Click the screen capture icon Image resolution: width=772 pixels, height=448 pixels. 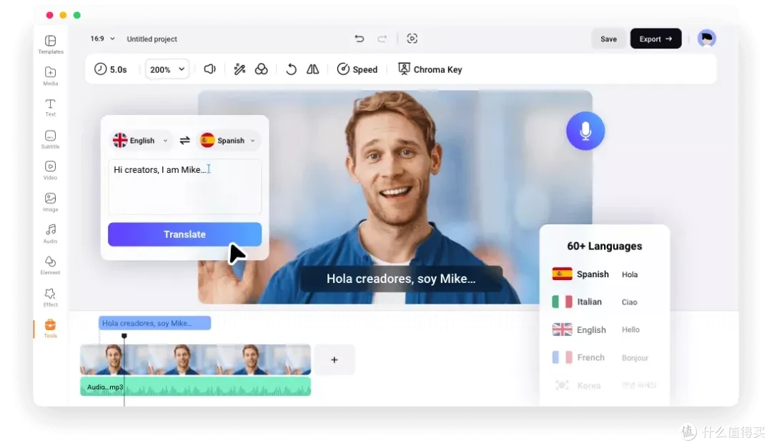click(x=412, y=39)
